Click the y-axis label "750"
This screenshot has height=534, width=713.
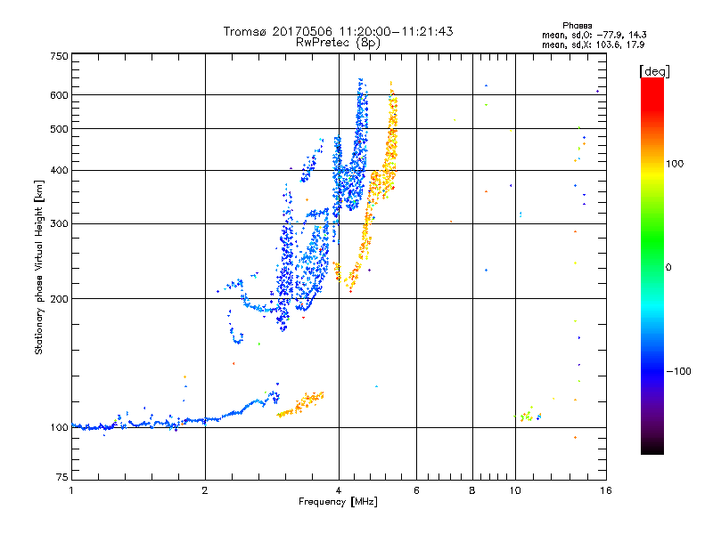pyautogui.click(x=59, y=56)
